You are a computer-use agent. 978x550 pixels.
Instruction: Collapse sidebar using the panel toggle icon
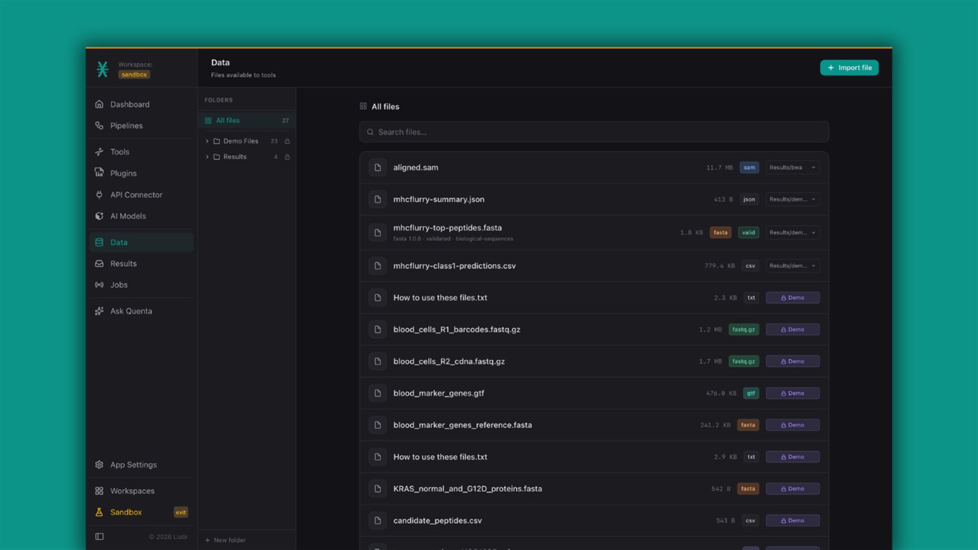click(99, 537)
